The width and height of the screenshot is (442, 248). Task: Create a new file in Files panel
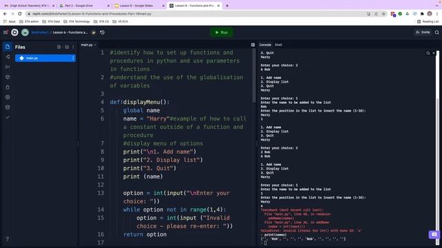[59, 47]
